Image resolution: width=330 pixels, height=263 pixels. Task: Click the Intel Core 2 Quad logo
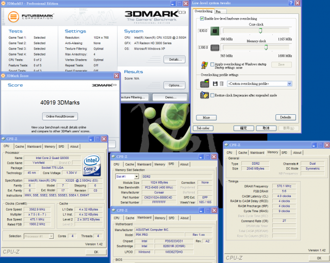[x=92, y=166]
